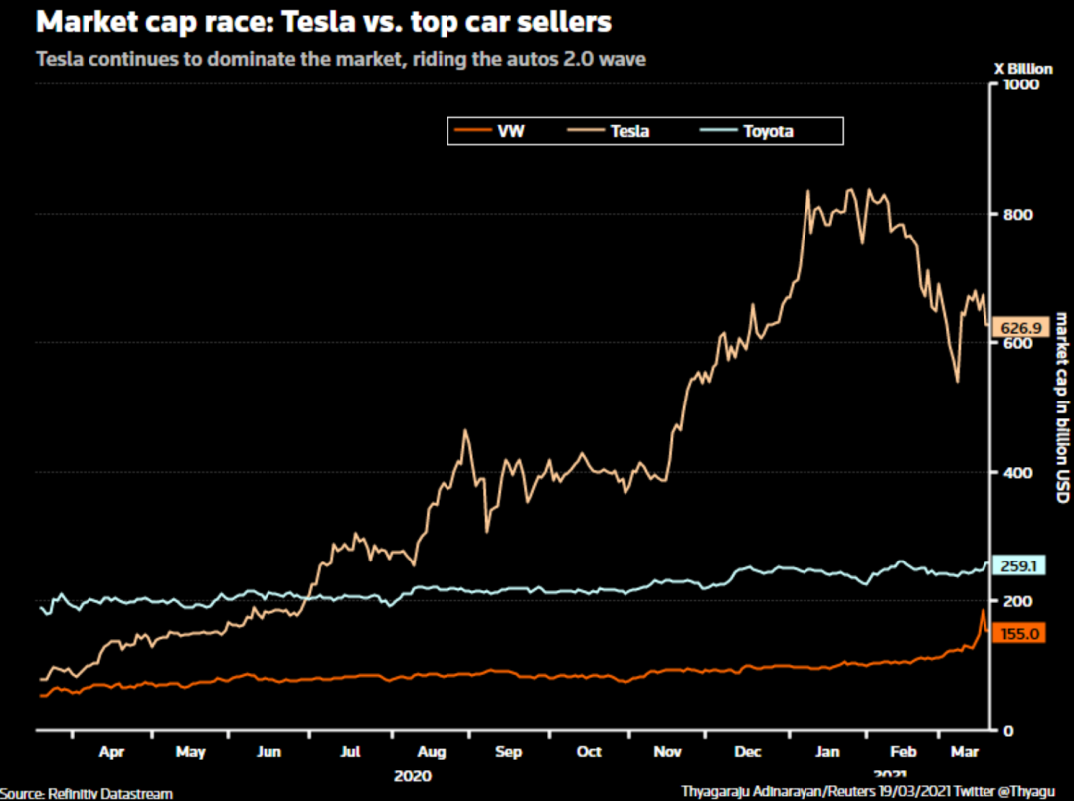Screen dimensions: 1074x801
Task: Click the 259.1 Toyota value label
Action: pyautogui.click(x=1019, y=565)
